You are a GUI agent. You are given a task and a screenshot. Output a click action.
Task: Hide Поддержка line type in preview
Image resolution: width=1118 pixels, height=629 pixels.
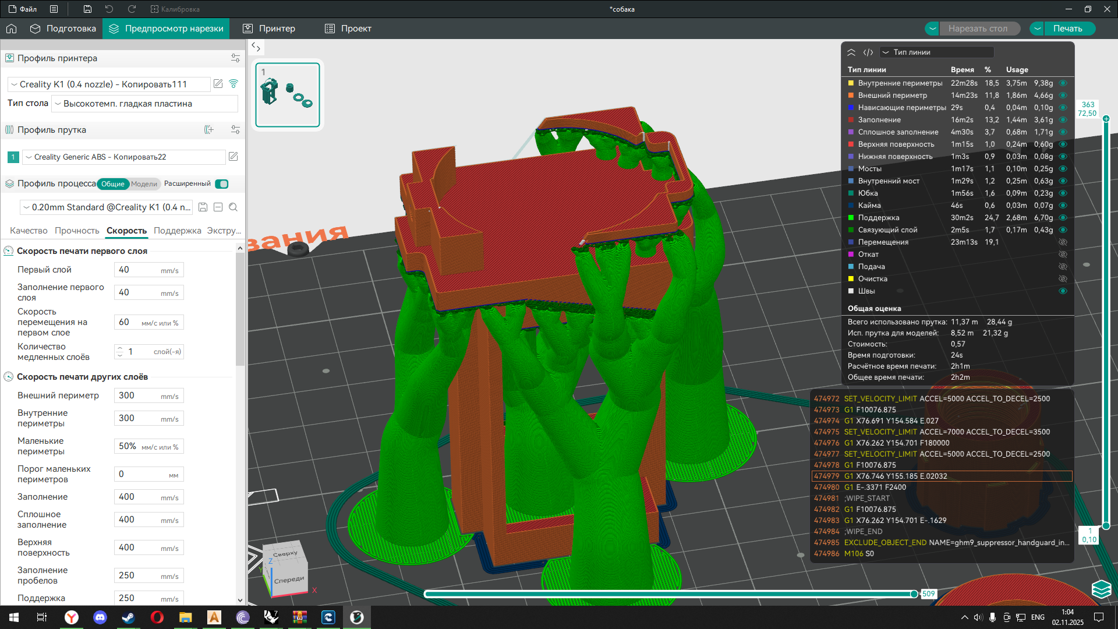coord(1063,218)
